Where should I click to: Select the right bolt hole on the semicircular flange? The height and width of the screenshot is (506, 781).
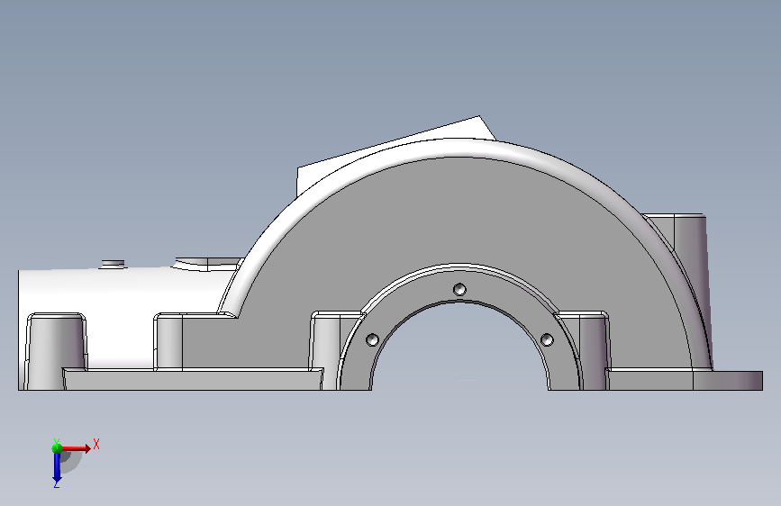point(547,340)
